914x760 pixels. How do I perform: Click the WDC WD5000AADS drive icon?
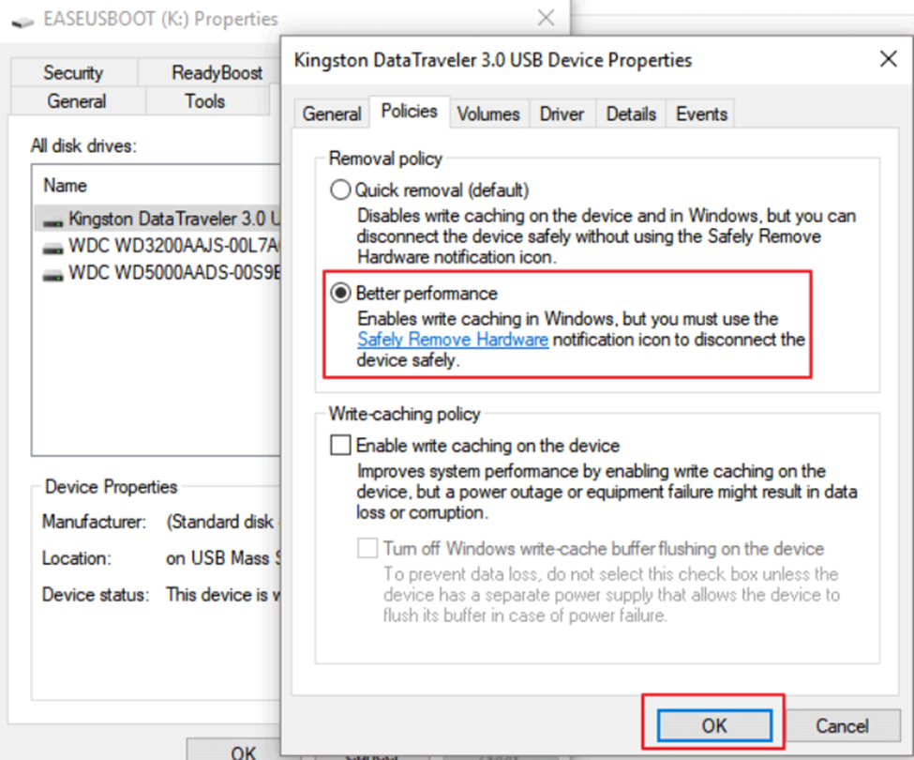[x=53, y=274]
